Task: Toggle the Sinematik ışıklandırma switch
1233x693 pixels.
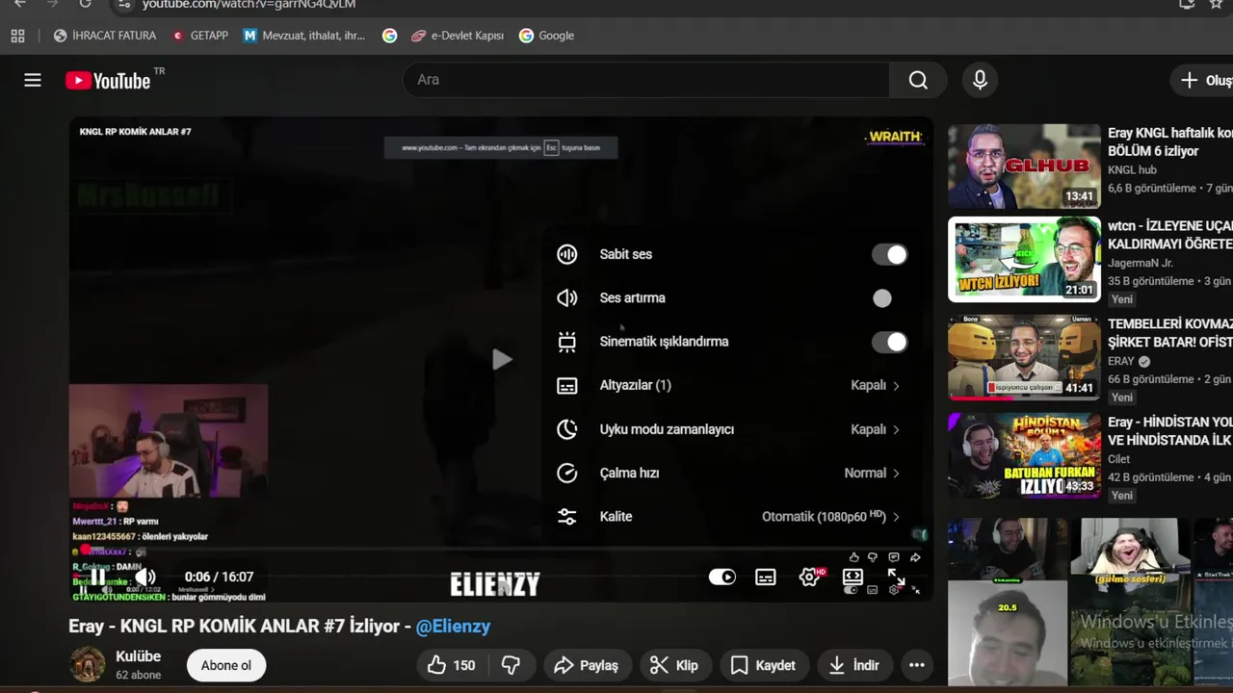Action: tap(889, 342)
